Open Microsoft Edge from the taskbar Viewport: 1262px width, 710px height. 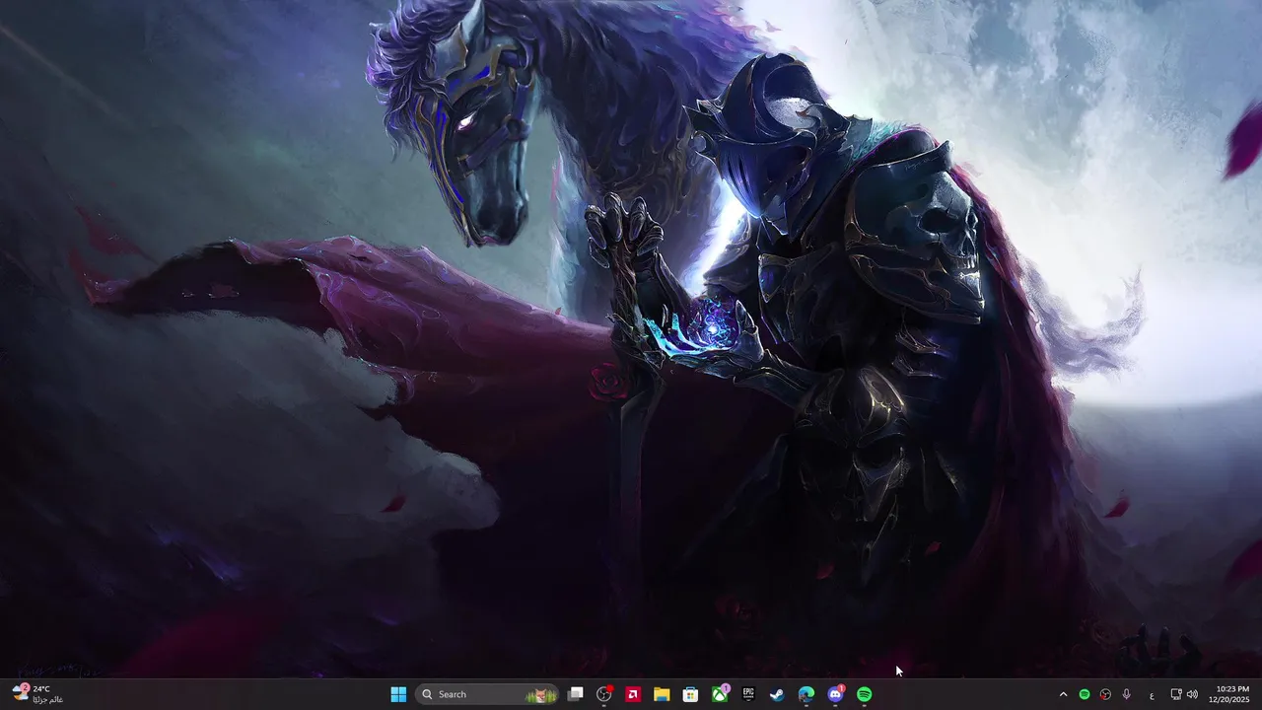pos(806,694)
